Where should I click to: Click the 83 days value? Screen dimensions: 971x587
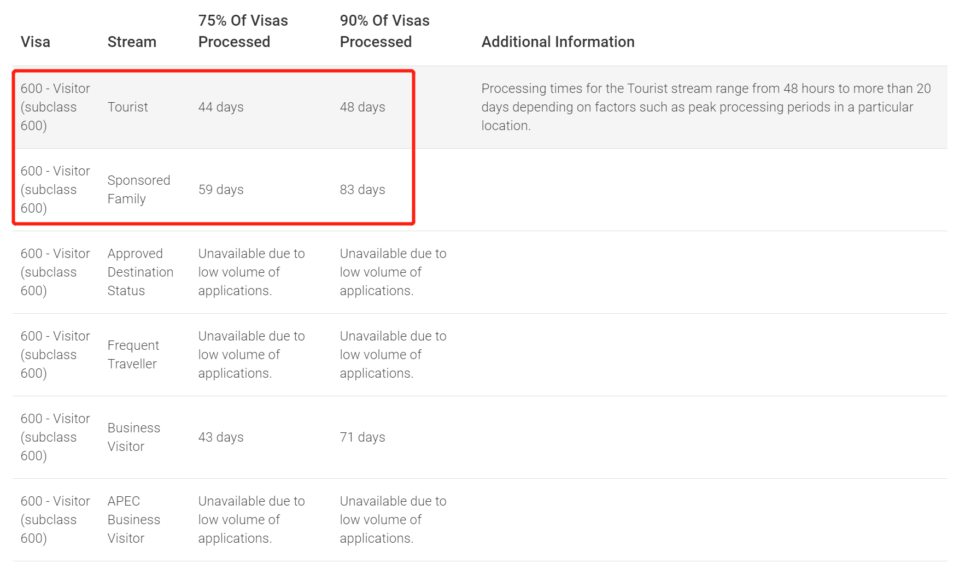coord(362,190)
